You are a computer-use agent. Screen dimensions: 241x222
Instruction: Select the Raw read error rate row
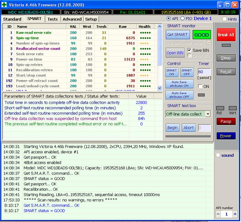[x=80, y=33]
